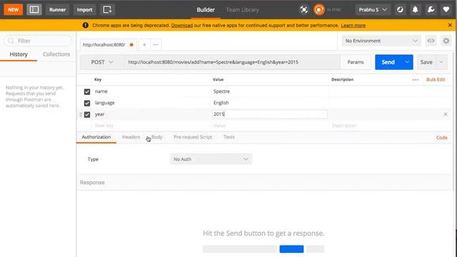Screen dimensions: 457x257
Task: Click the Spectre value cell
Action: [x=270, y=91]
